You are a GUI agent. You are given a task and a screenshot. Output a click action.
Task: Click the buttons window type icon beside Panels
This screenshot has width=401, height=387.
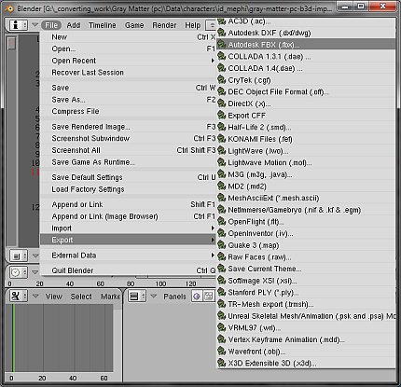coord(133,297)
